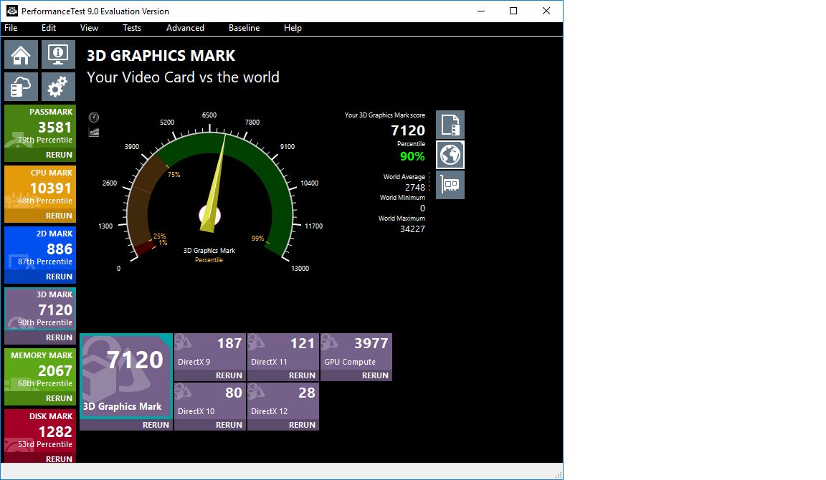This screenshot has width=826, height=480.
Task: Open the video card comparison icon
Action: click(450, 185)
